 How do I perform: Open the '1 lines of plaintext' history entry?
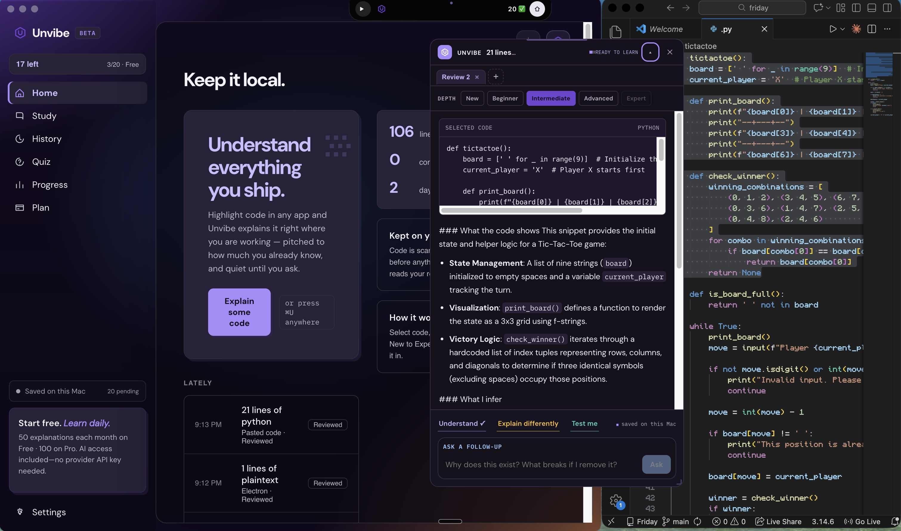(x=271, y=483)
